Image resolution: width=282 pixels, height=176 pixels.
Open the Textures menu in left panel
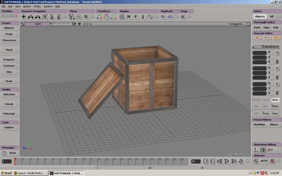(x=9, y=66)
